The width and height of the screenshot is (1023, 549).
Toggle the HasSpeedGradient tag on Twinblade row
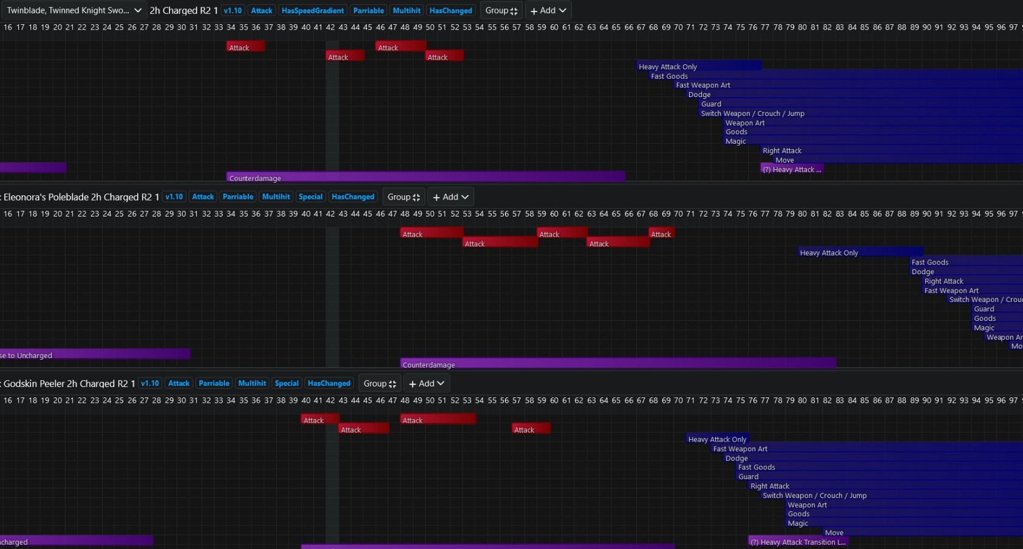click(x=313, y=10)
